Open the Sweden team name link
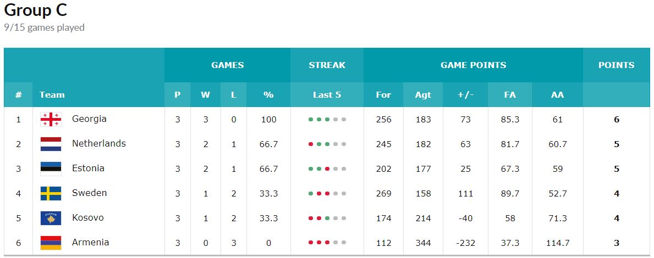Image resolution: width=654 pixels, height=258 pixels. pos(89,193)
